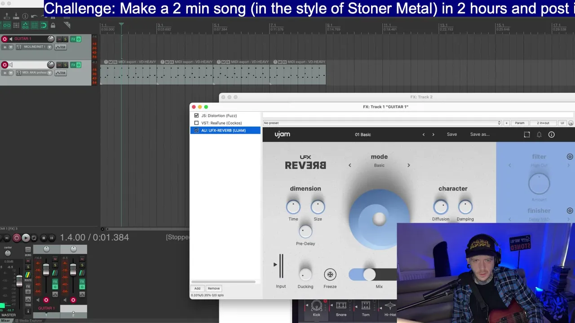This screenshot has width=575, height=323.
Task: Toggle the UI button in FX window
Action: (562, 123)
